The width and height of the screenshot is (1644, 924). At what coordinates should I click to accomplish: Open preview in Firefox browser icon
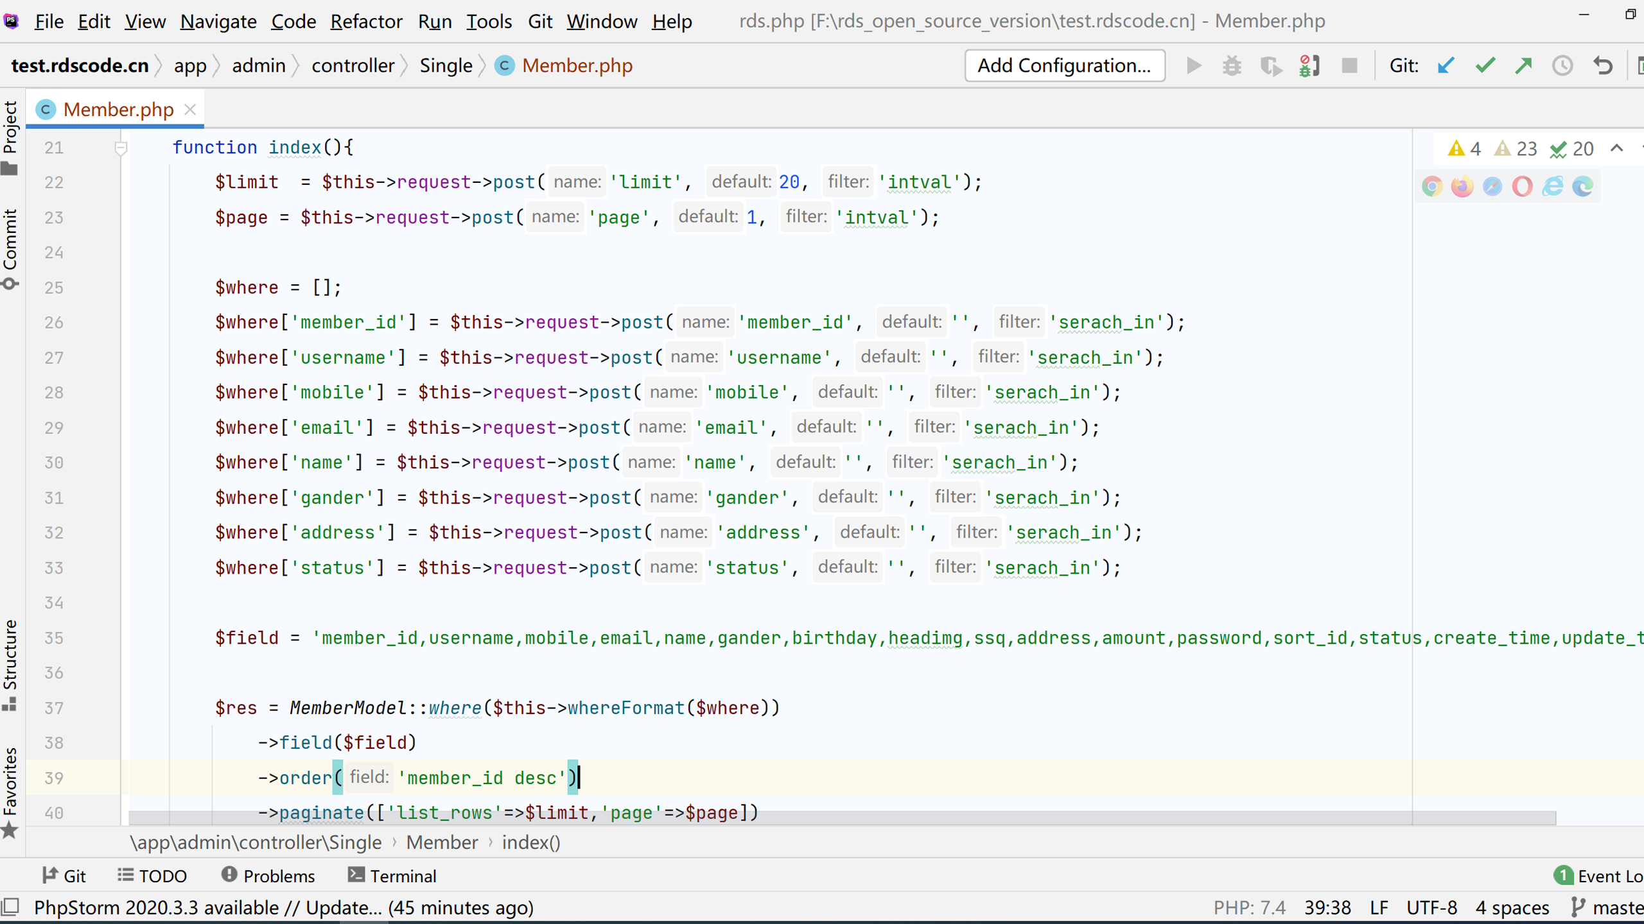(x=1462, y=186)
